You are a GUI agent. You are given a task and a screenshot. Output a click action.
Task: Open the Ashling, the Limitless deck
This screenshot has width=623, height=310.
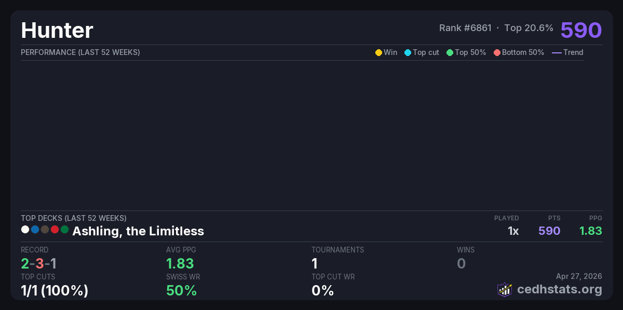(138, 231)
